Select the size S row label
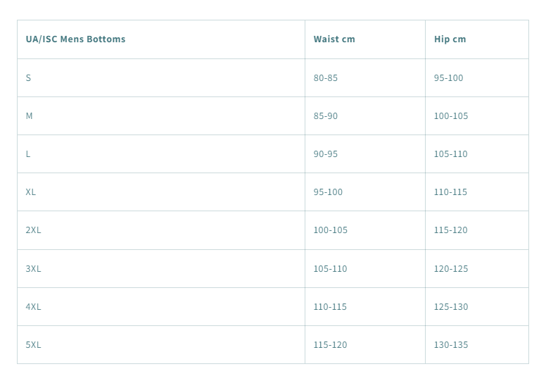 click(x=28, y=77)
